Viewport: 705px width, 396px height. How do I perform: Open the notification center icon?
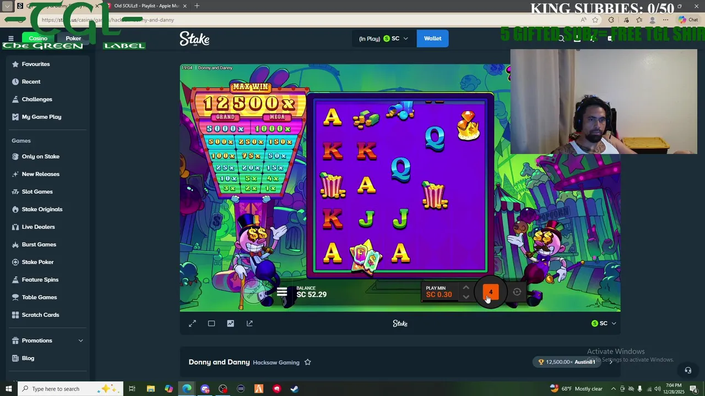(694, 389)
